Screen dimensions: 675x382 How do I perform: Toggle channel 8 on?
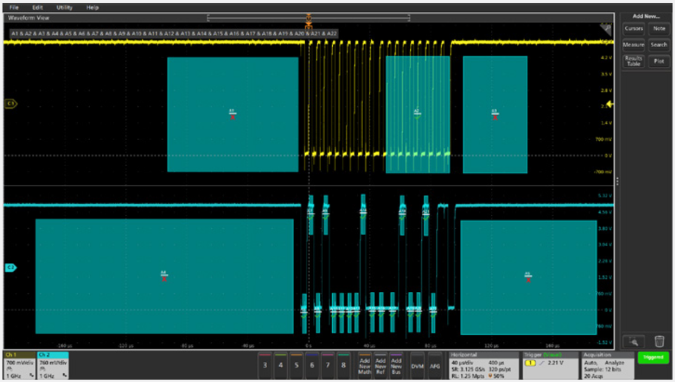click(343, 364)
